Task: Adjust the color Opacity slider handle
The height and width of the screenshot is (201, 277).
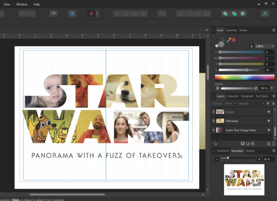Action: coord(256,88)
